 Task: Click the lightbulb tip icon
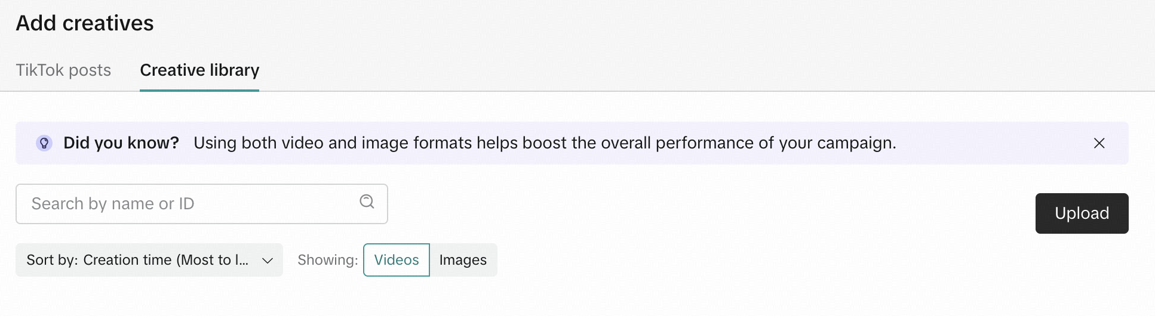[x=44, y=143]
